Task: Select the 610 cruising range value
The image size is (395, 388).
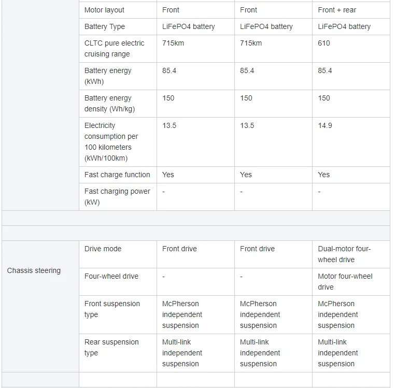Action: (x=324, y=43)
